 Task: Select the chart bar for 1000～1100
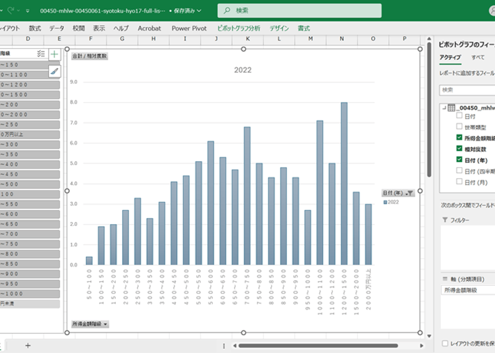coord(320,193)
